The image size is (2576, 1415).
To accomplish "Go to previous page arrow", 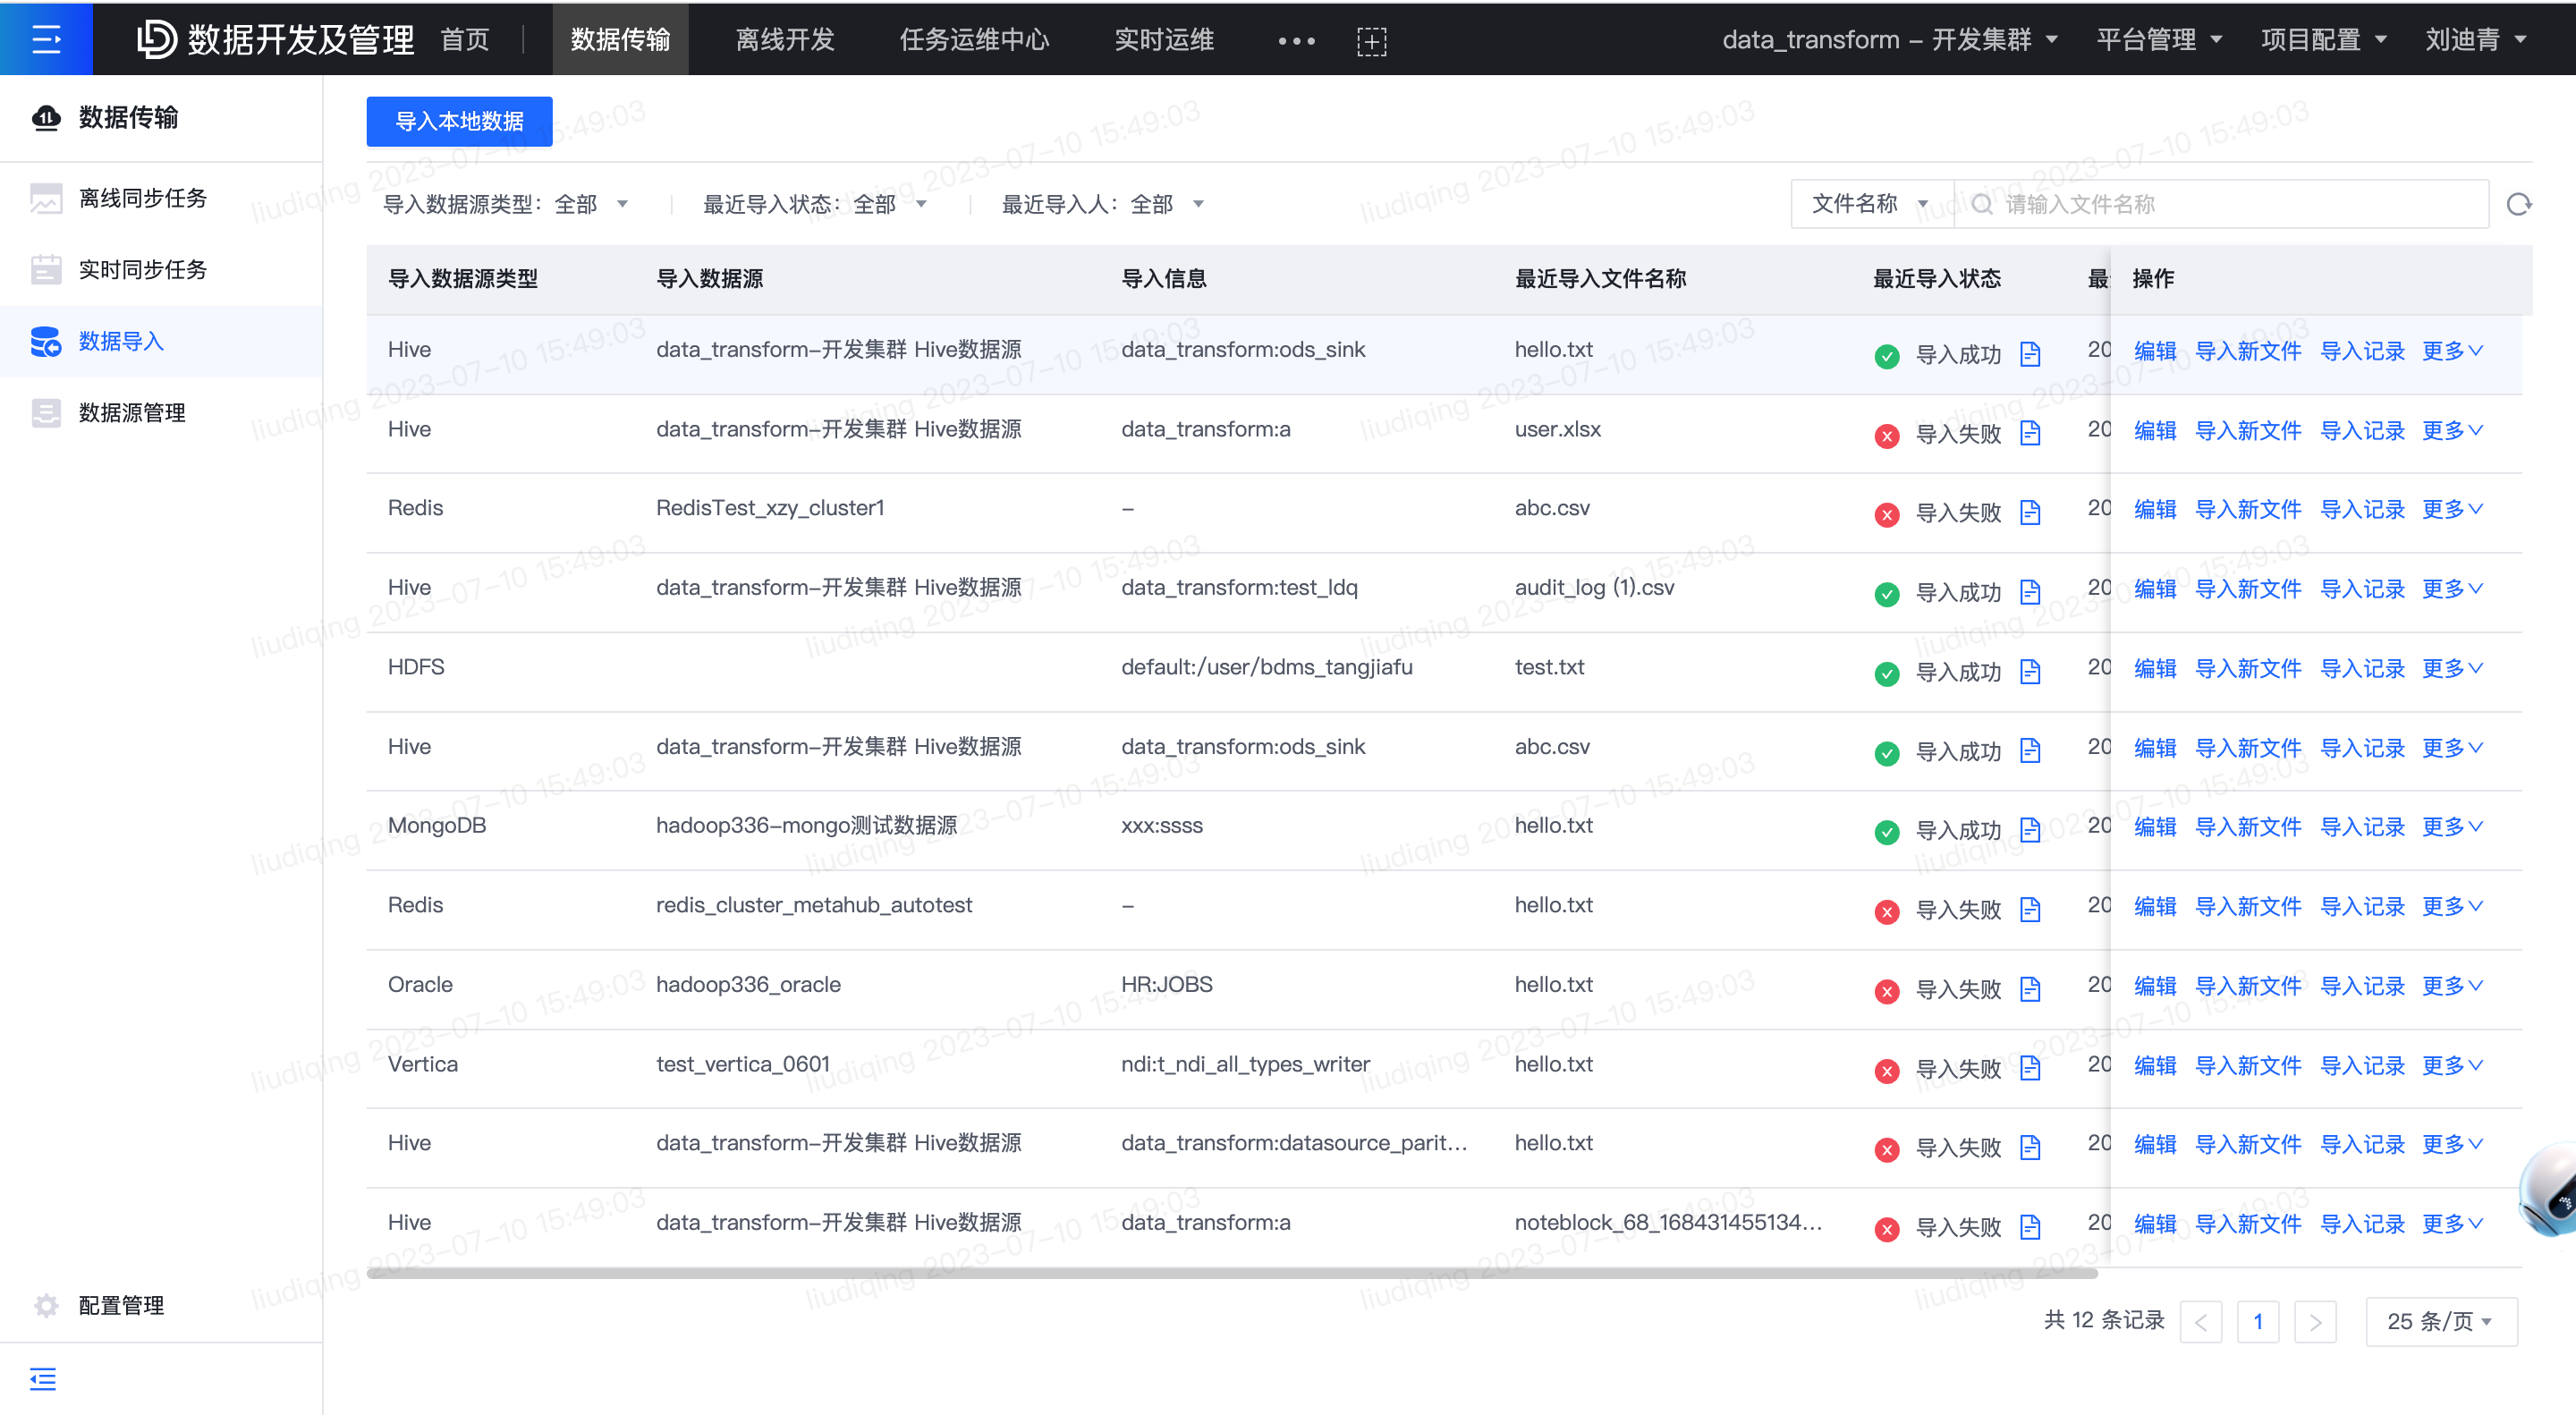I will coord(2201,1322).
